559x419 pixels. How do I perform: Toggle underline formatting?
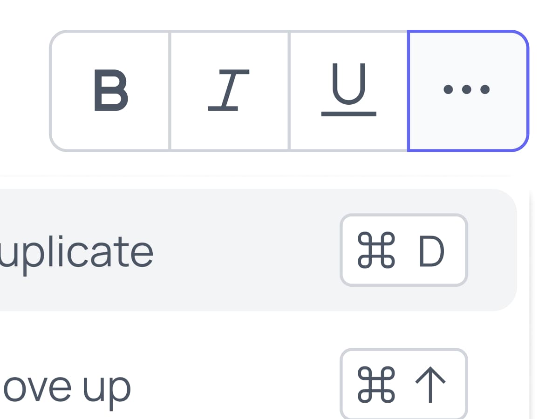pos(348,91)
